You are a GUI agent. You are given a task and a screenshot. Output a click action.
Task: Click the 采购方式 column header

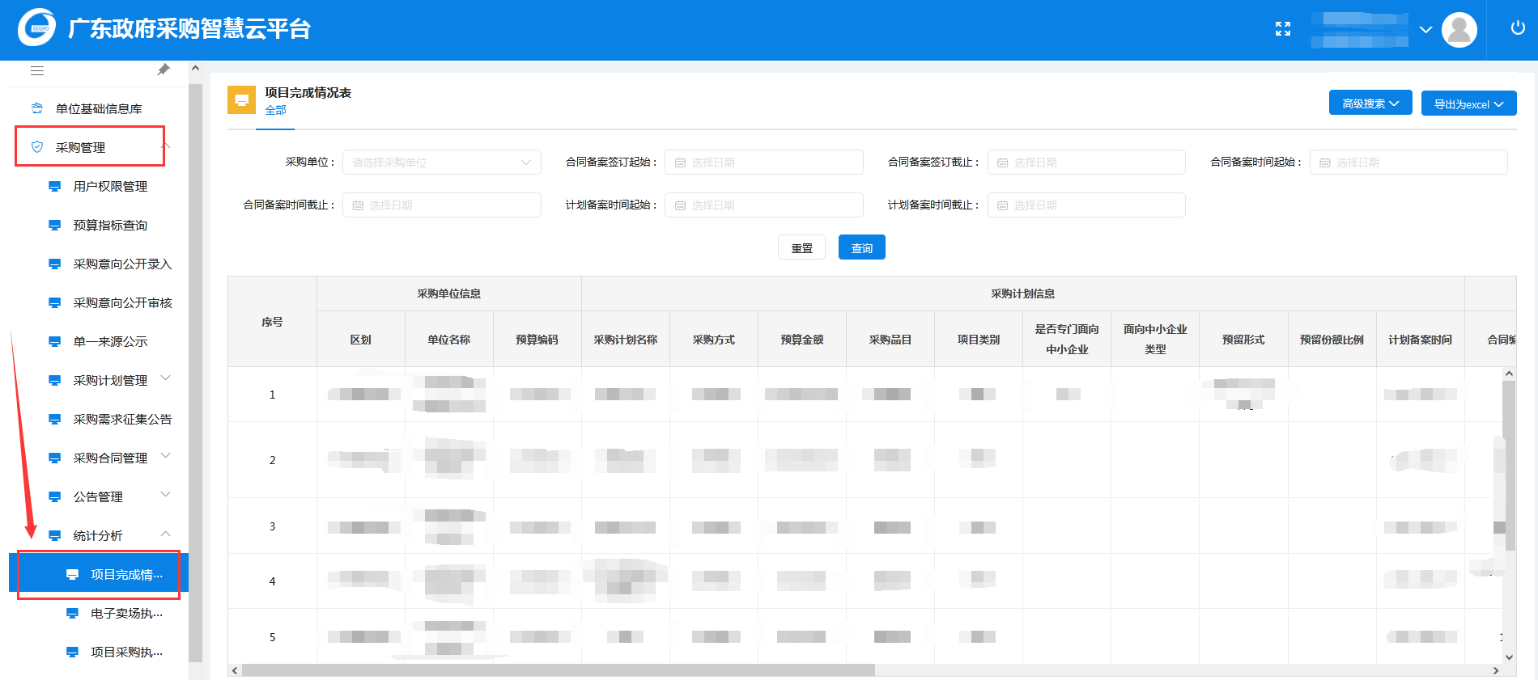714,340
